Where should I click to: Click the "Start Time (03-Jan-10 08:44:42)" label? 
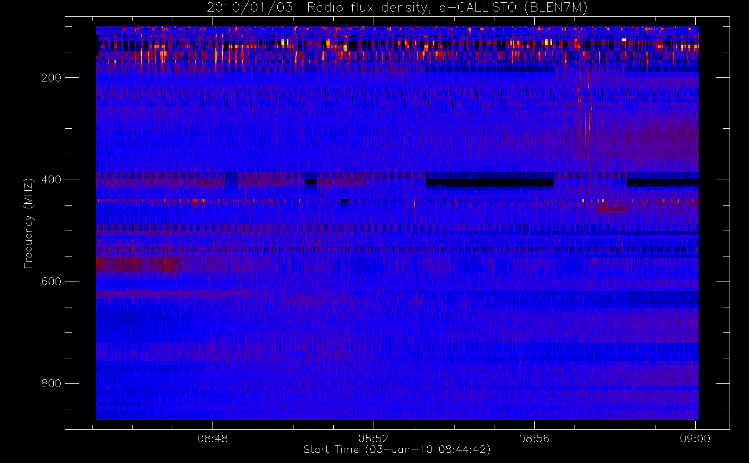coord(397,450)
